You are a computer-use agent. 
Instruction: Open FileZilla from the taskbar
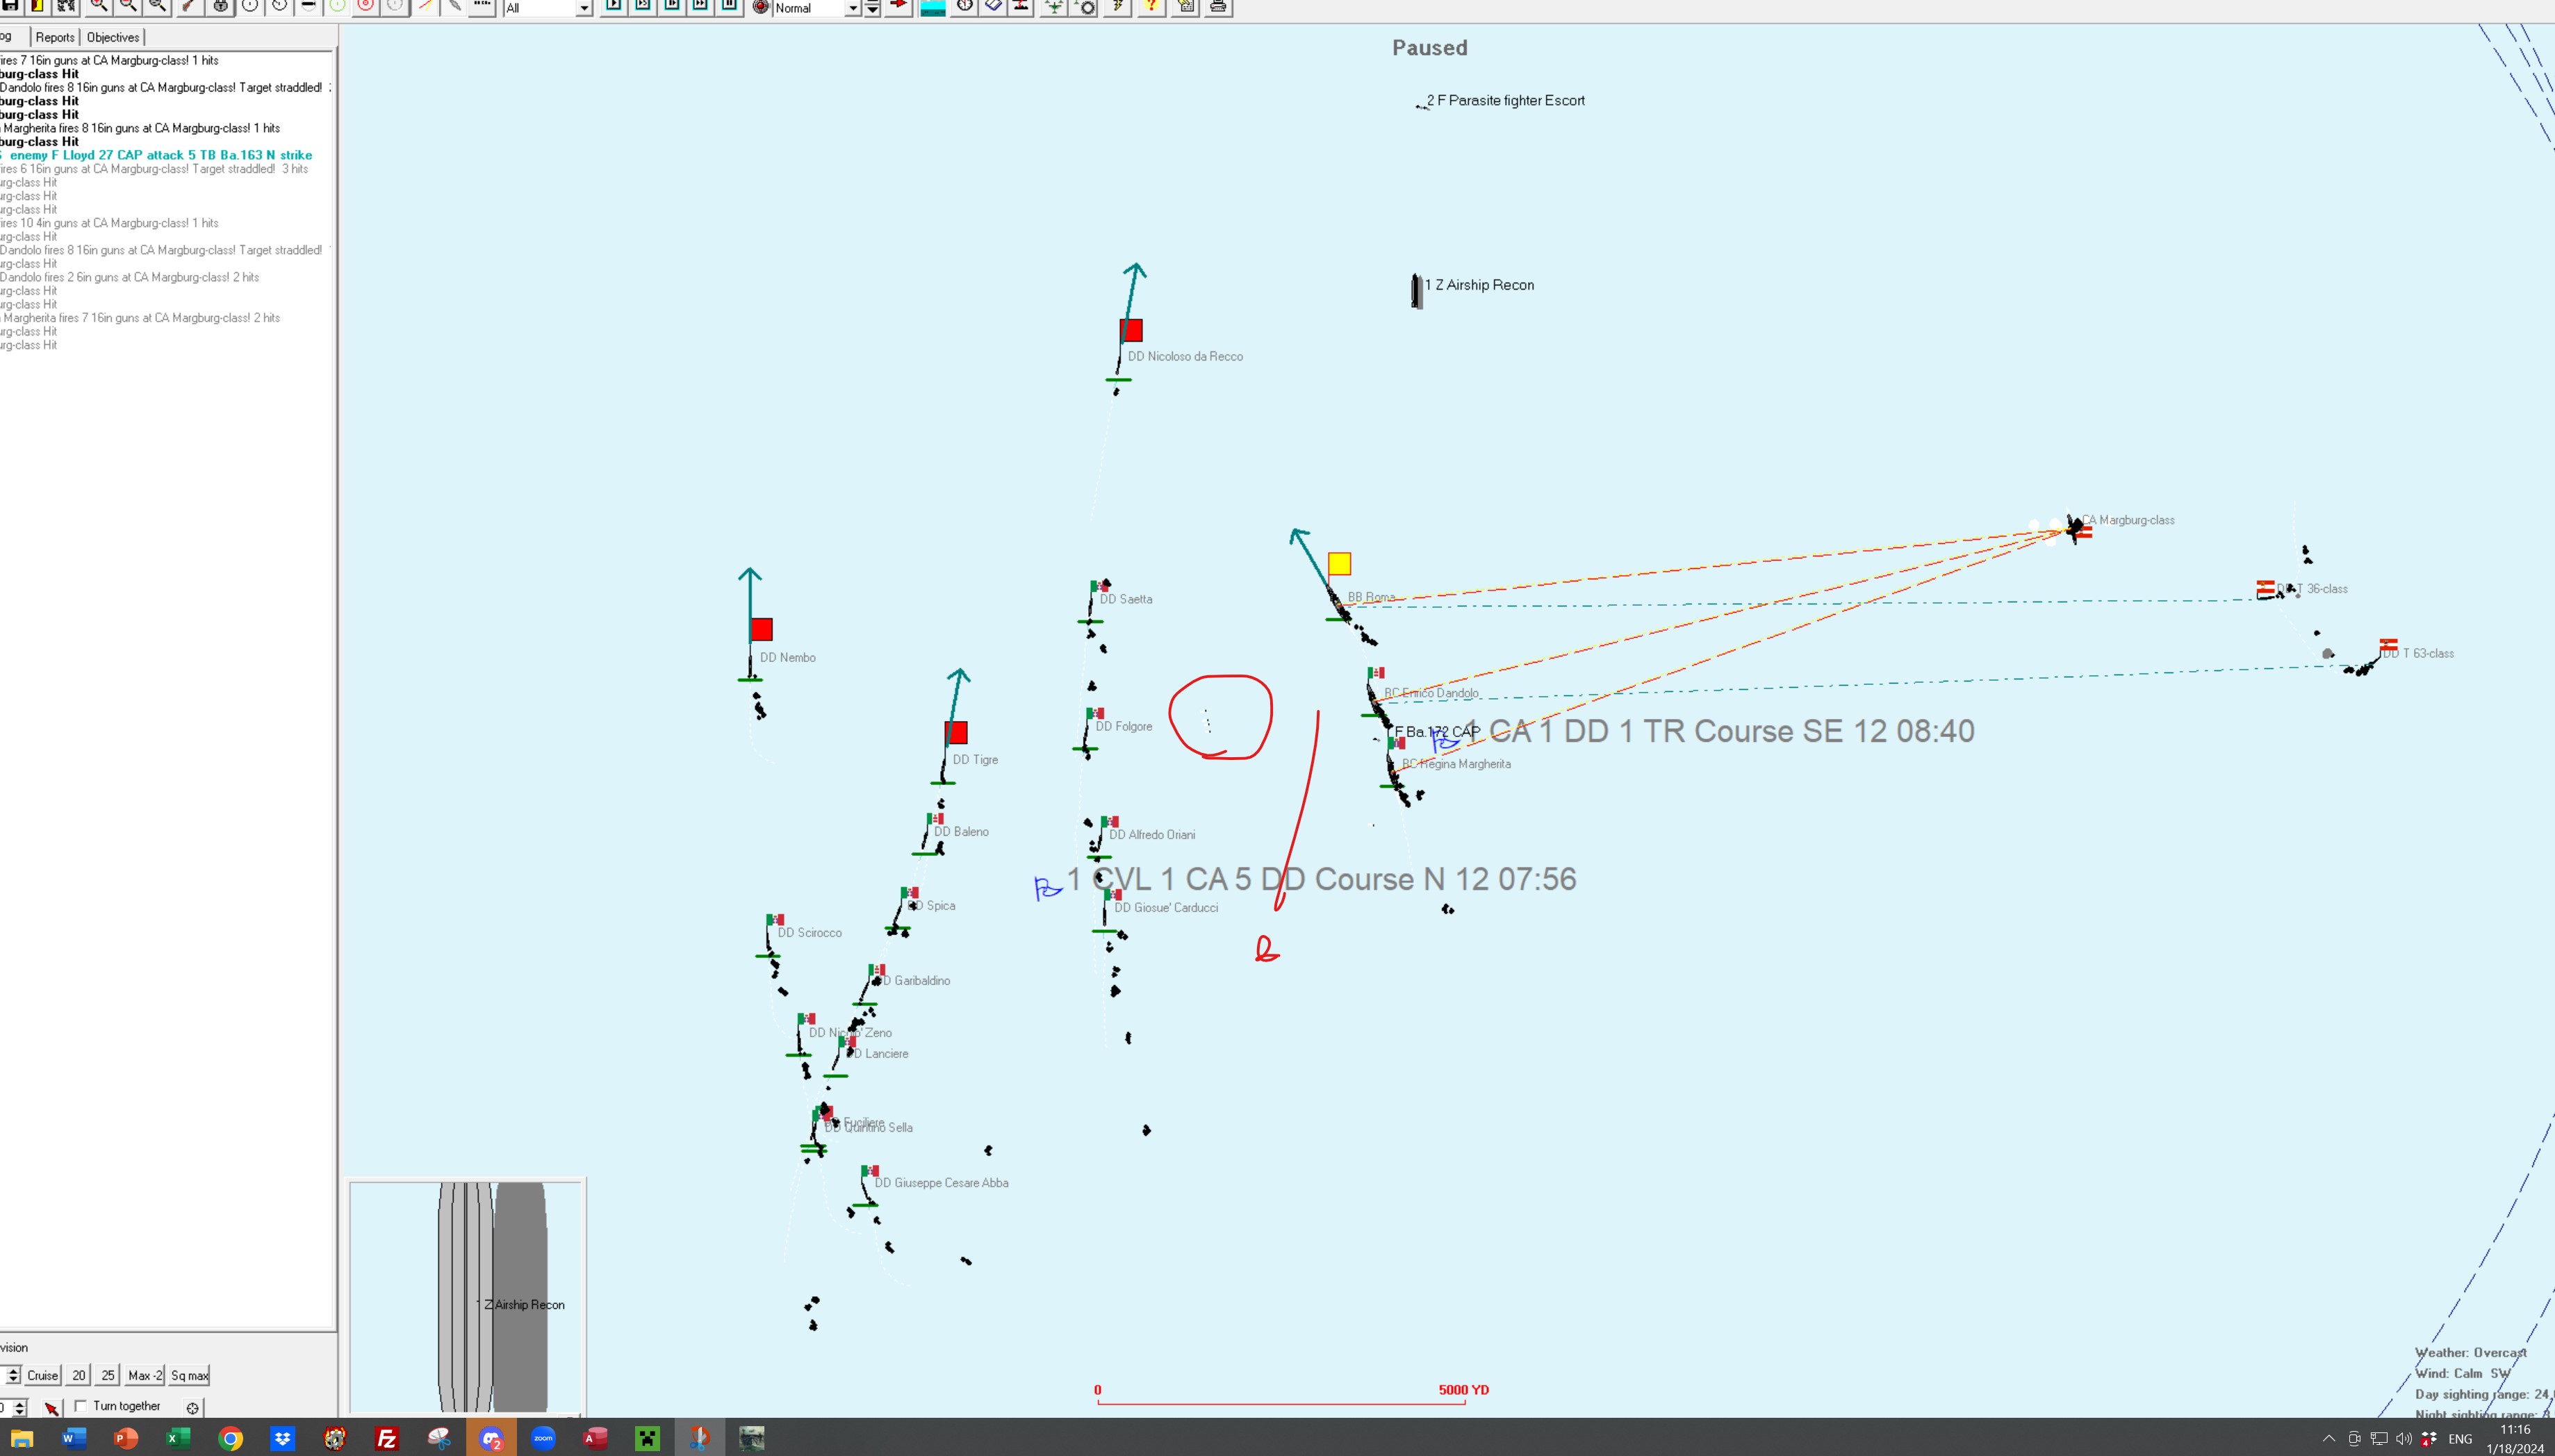(x=387, y=1438)
